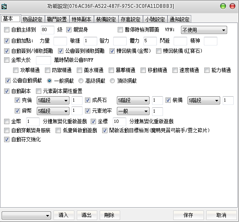Click the green round window button
The width and height of the screenshot is (239, 222).
(223, 6)
